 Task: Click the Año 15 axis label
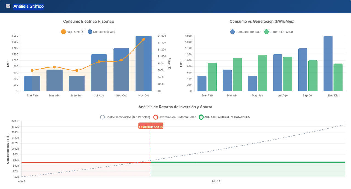tap(216, 181)
